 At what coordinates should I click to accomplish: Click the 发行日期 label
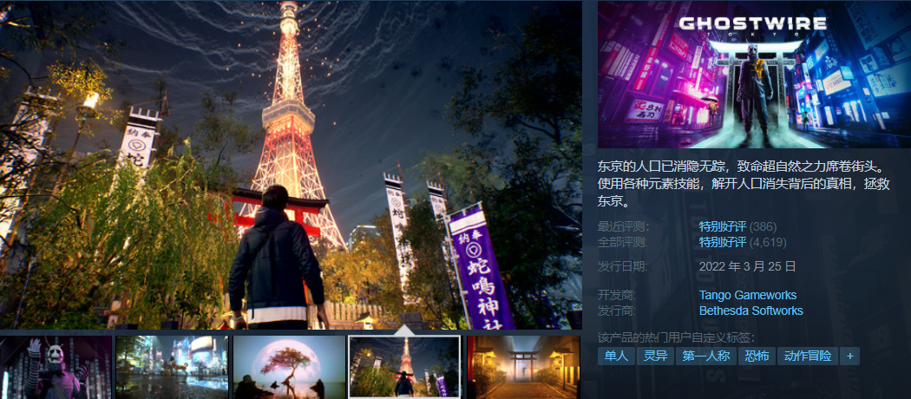click(624, 267)
